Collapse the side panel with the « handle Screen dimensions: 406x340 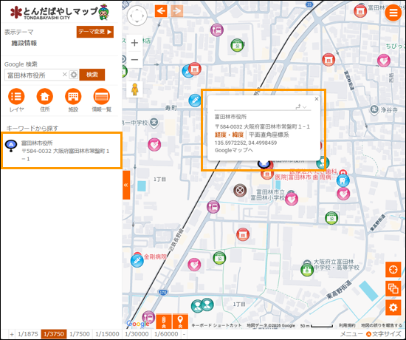(x=125, y=185)
